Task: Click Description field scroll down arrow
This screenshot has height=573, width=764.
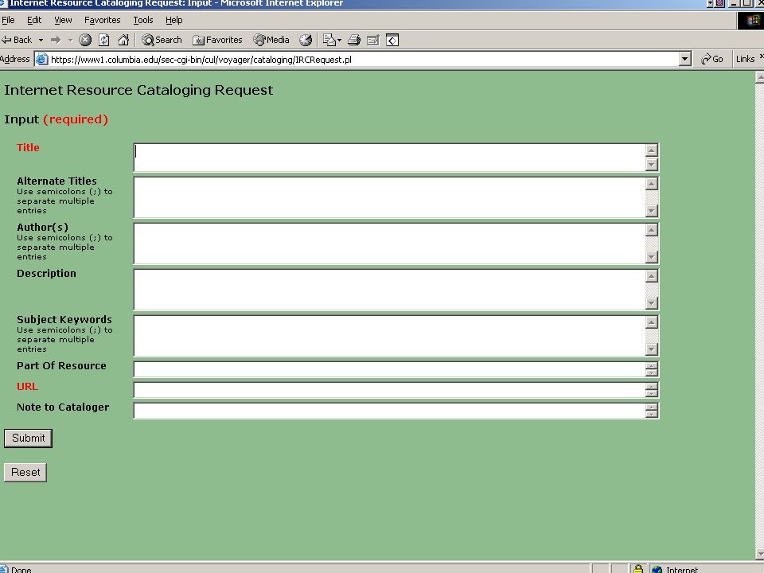Action: pyautogui.click(x=652, y=303)
